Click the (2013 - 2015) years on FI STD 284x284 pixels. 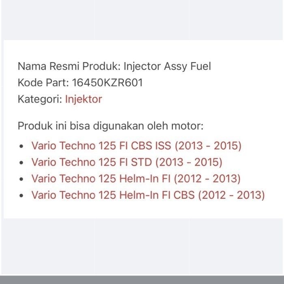(189, 162)
